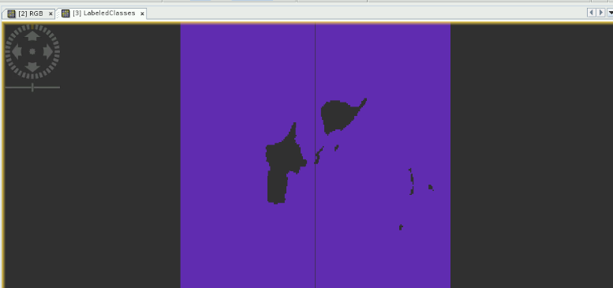Pan the view left with navigation arrow
The width and height of the screenshot is (613, 288).
click(17, 51)
